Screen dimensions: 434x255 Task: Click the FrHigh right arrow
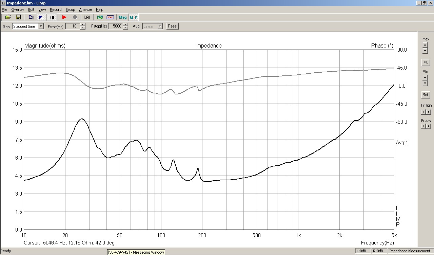click(429, 112)
